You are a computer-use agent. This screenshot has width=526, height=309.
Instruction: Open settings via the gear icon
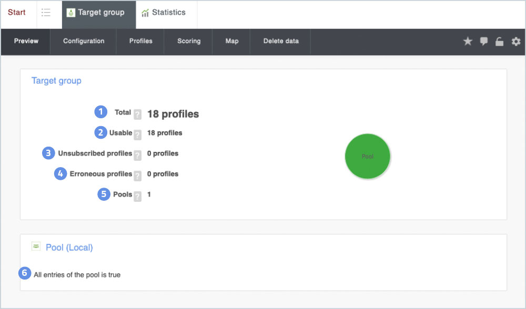pos(516,42)
